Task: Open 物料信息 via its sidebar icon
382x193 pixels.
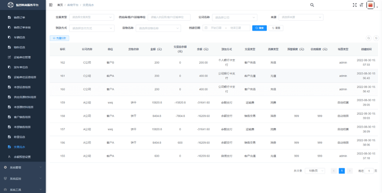Action: pyautogui.click(x=10, y=47)
